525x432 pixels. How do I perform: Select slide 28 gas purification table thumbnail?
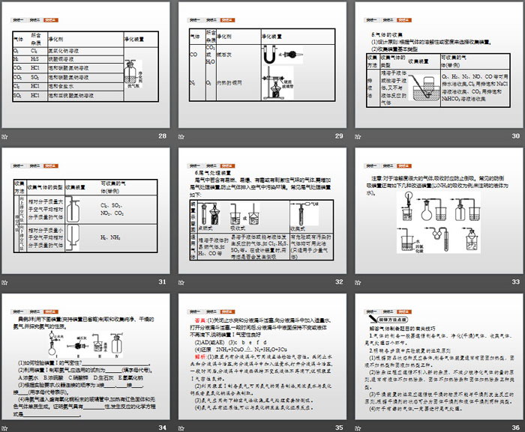86,65
